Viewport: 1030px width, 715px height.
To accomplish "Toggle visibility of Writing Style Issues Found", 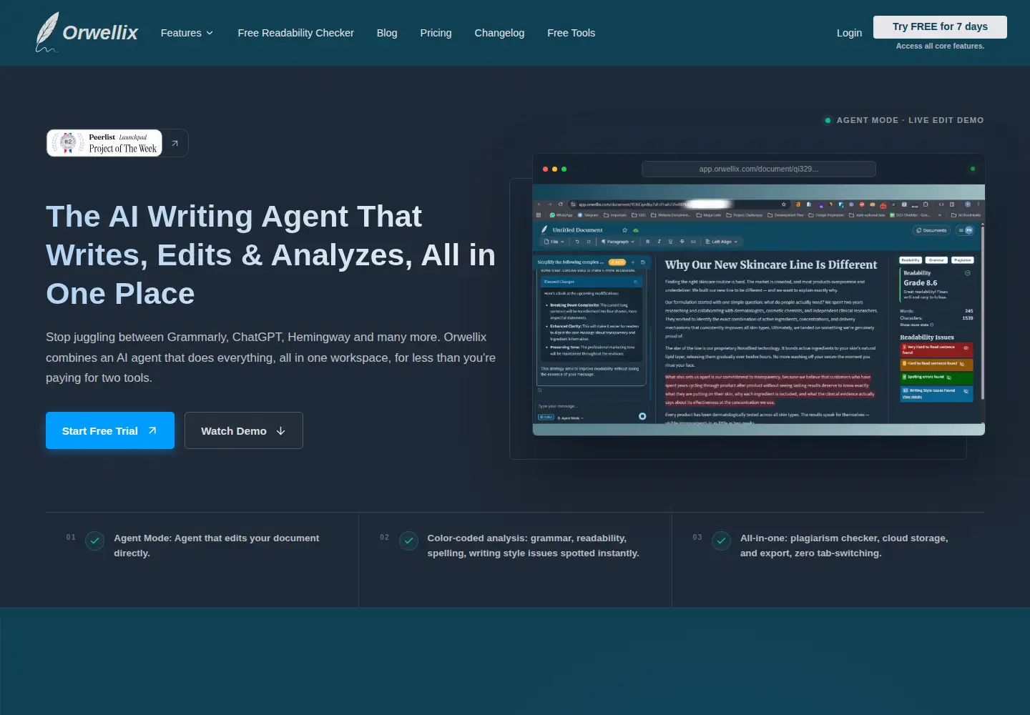I will 966,391.
